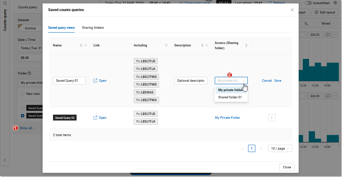343x178 pixels.
Task: Open the upper E20/20 dropdown
Action: pyautogui.click(x=316, y=35)
